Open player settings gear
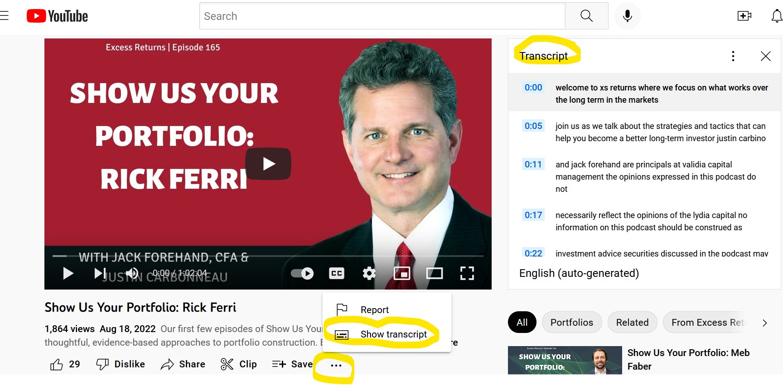Screen dimensions: 783x385 click(369, 273)
